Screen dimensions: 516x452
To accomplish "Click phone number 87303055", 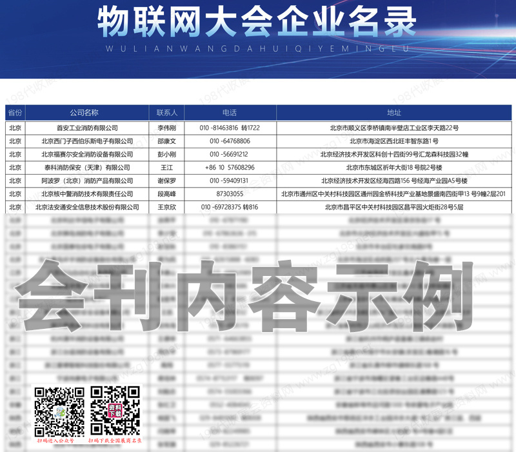I will [x=230, y=194].
